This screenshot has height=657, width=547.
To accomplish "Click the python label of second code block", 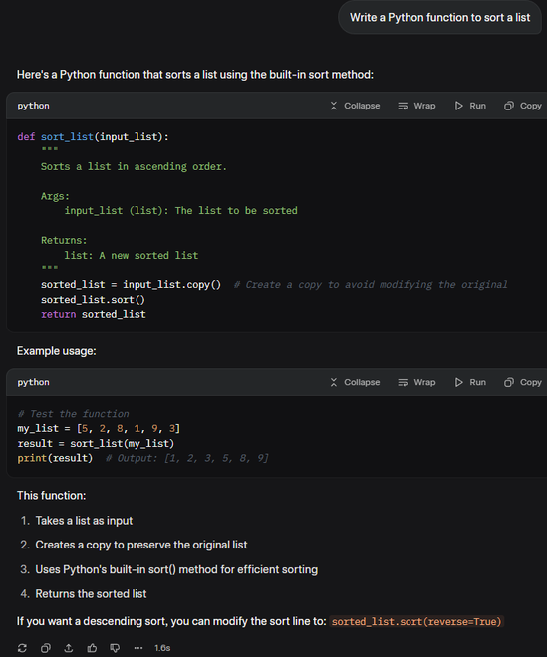I will 33,382.
